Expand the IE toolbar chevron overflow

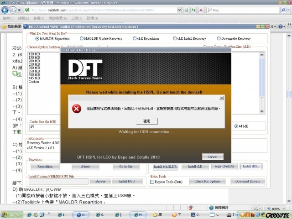click(289, 24)
